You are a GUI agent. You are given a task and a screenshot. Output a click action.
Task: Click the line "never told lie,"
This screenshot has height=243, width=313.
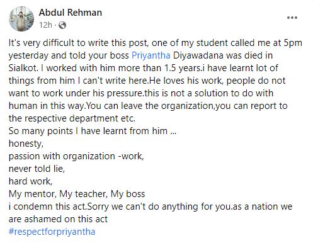coord(37,169)
